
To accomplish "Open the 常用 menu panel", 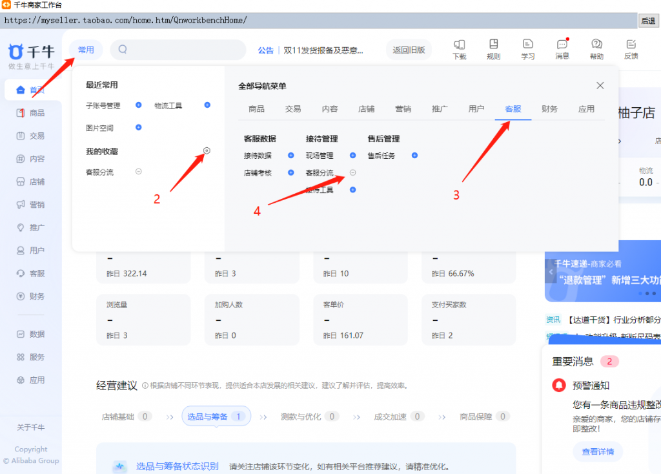I will coord(86,49).
